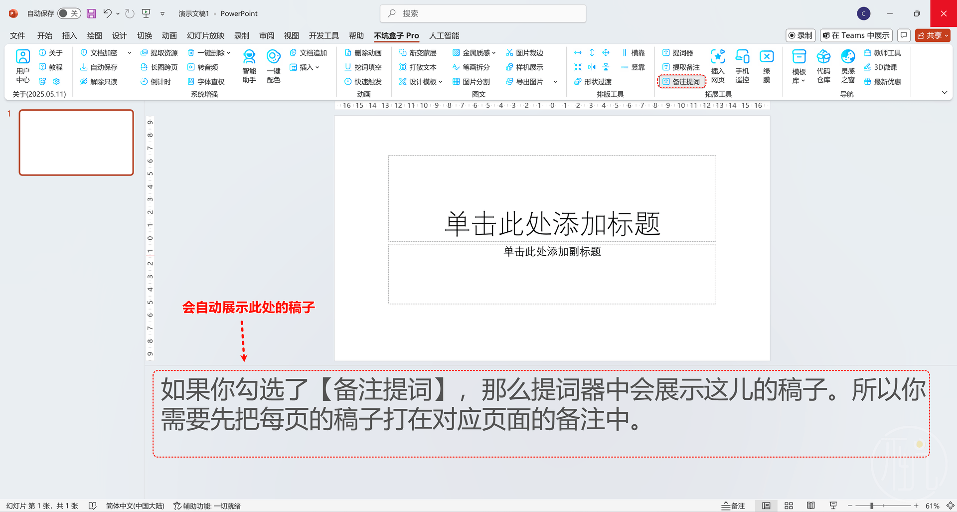This screenshot has width=957, height=512.
Task: Launch 手机遥控 phone remote control
Action: pos(742,66)
